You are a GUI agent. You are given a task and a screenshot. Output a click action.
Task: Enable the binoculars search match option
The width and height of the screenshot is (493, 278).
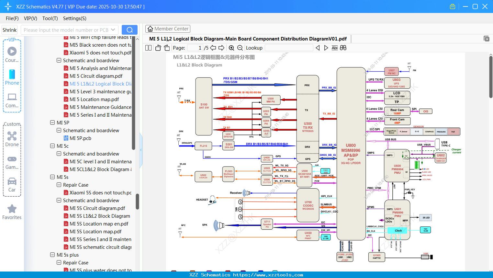point(343,48)
